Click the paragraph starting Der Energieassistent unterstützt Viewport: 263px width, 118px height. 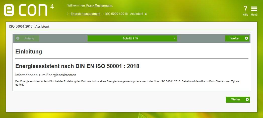pyautogui.click(x=127, y=83)
